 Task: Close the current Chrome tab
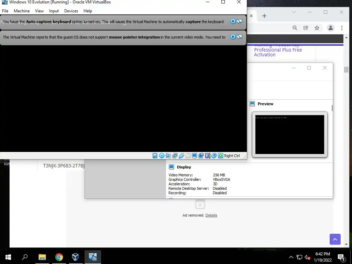(x=251, y=16)
